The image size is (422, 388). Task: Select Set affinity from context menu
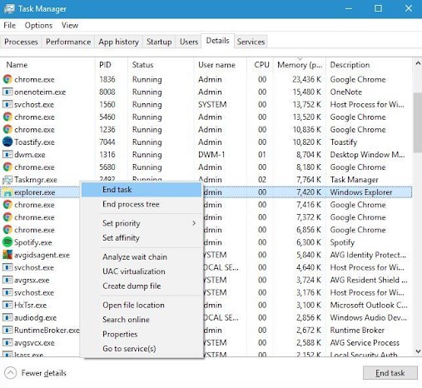click(x=141, y=237)
